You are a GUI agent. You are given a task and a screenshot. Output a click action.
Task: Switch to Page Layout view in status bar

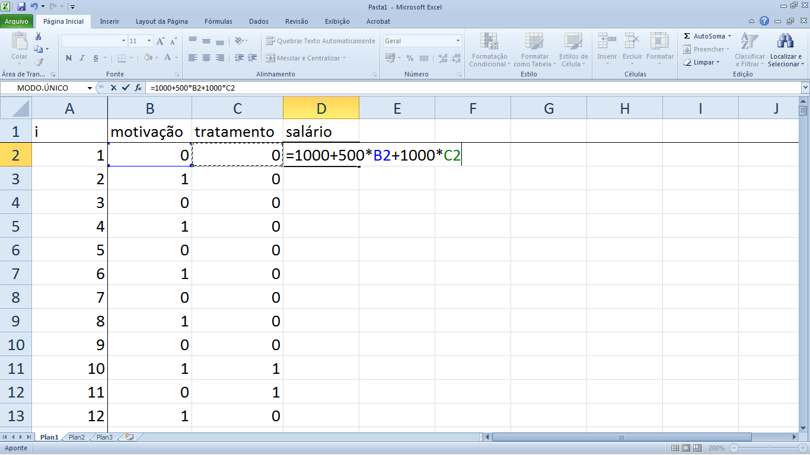click(x=685, y=448)
